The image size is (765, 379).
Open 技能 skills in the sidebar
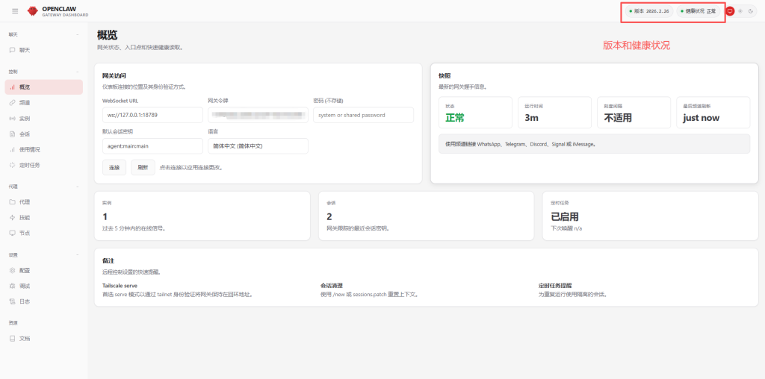[25, 217]
